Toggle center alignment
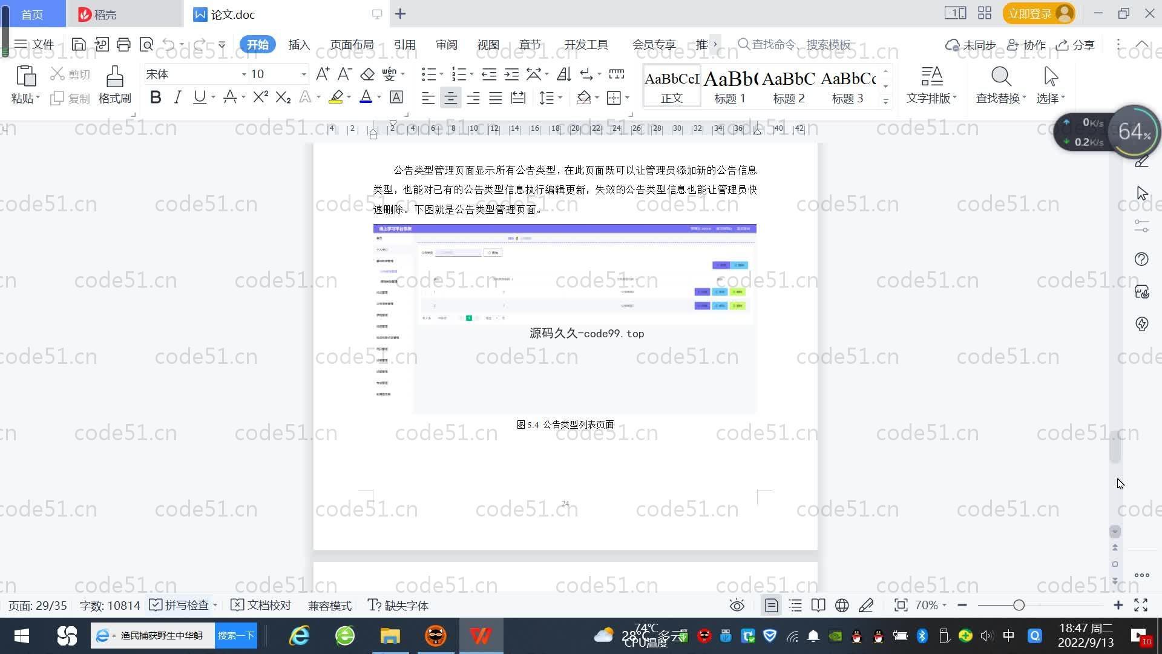 450,97
